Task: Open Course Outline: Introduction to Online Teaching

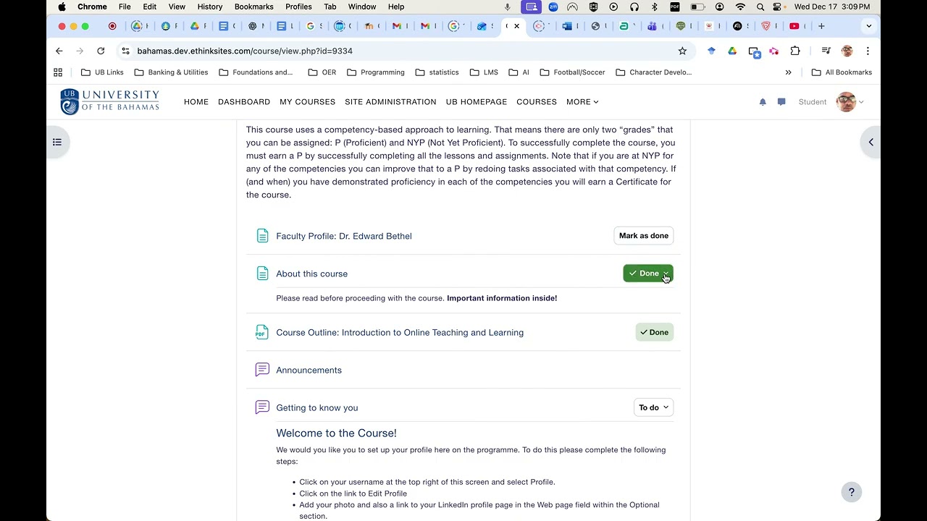Action: (x=400, y=332)
